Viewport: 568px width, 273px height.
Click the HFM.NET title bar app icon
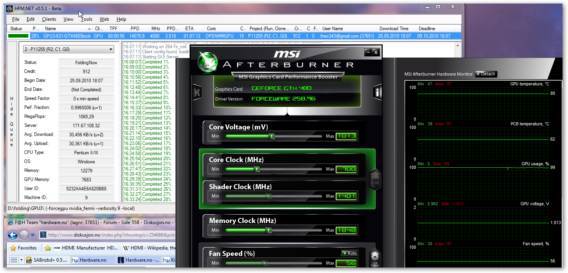pyautogui.click(x=10, y=9)
